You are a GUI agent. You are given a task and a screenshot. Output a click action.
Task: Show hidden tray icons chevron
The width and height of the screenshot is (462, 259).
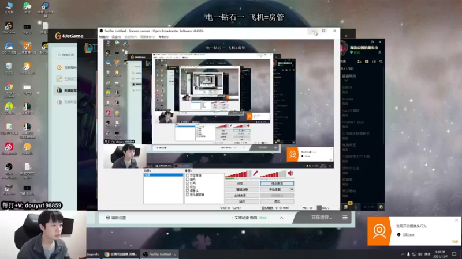point(403,254)
